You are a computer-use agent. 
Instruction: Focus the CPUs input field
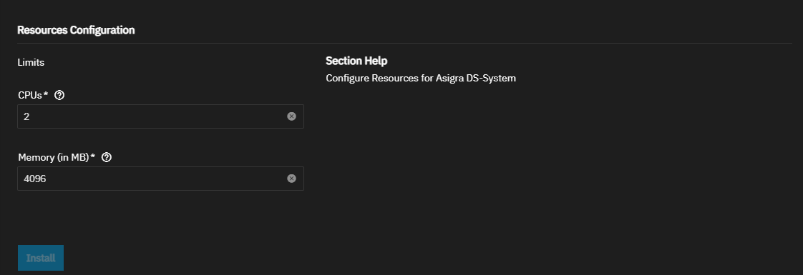(160, 116)
